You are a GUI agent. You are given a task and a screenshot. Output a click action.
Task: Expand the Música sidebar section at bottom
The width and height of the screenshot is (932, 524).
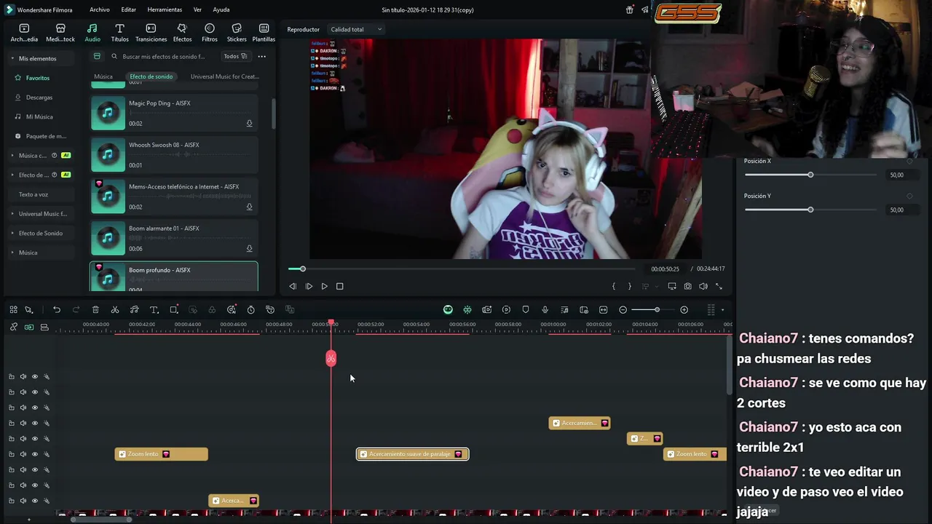click(x=12, y=253)
